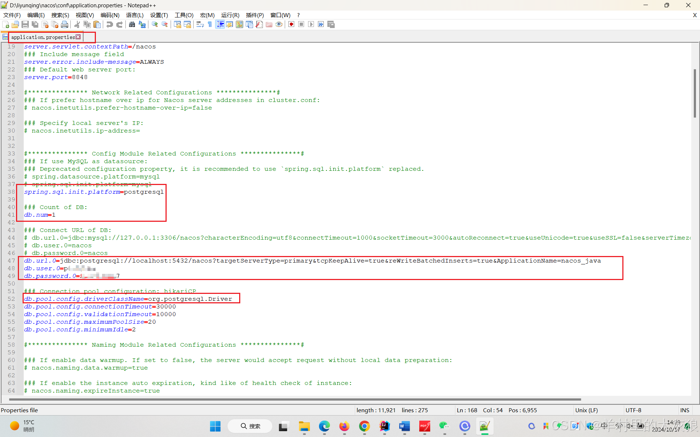Viewport: 700px width, 437px height.
Task: Toggle show all characters
Action: (x=210, y=24)
